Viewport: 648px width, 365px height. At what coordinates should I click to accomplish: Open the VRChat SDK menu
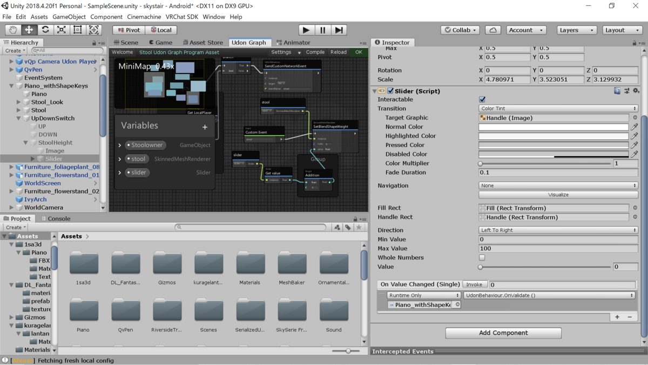(182, 17)
